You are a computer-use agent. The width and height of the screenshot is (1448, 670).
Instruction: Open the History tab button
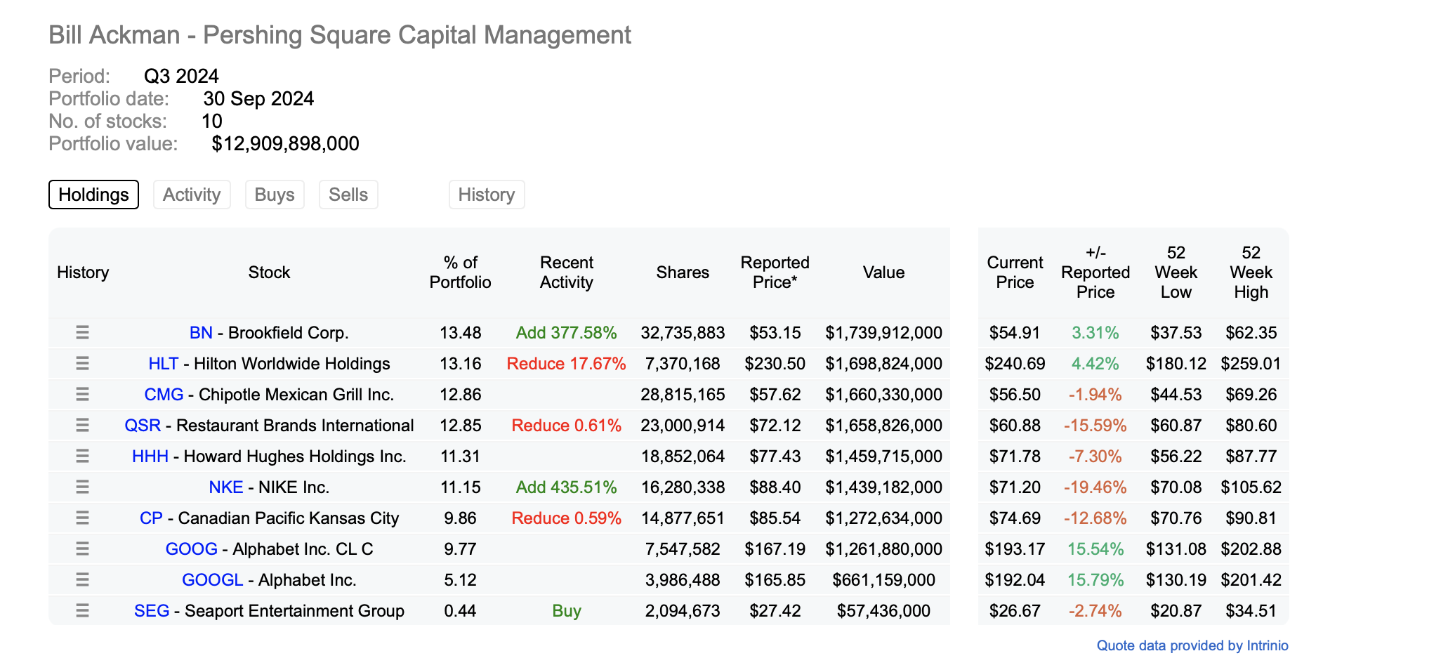pyautogui.click(x=487, y=195)
